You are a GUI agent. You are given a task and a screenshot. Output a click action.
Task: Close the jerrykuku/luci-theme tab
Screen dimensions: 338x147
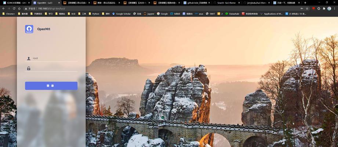tap(269, 3)
